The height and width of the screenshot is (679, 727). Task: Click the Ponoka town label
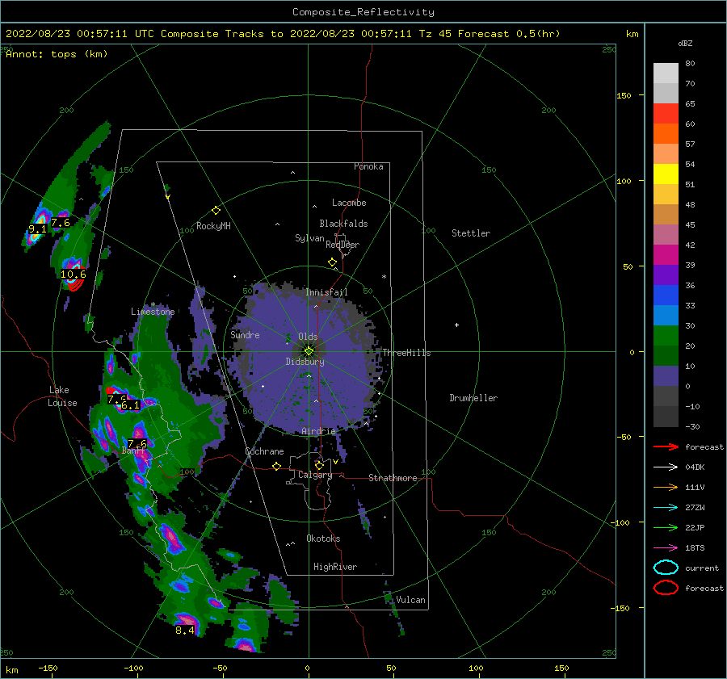(x=368, y=166)
